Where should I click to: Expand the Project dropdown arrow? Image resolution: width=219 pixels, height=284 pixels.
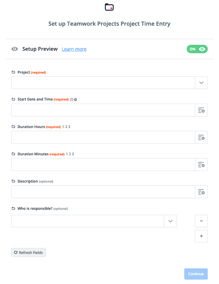[201, 83]
